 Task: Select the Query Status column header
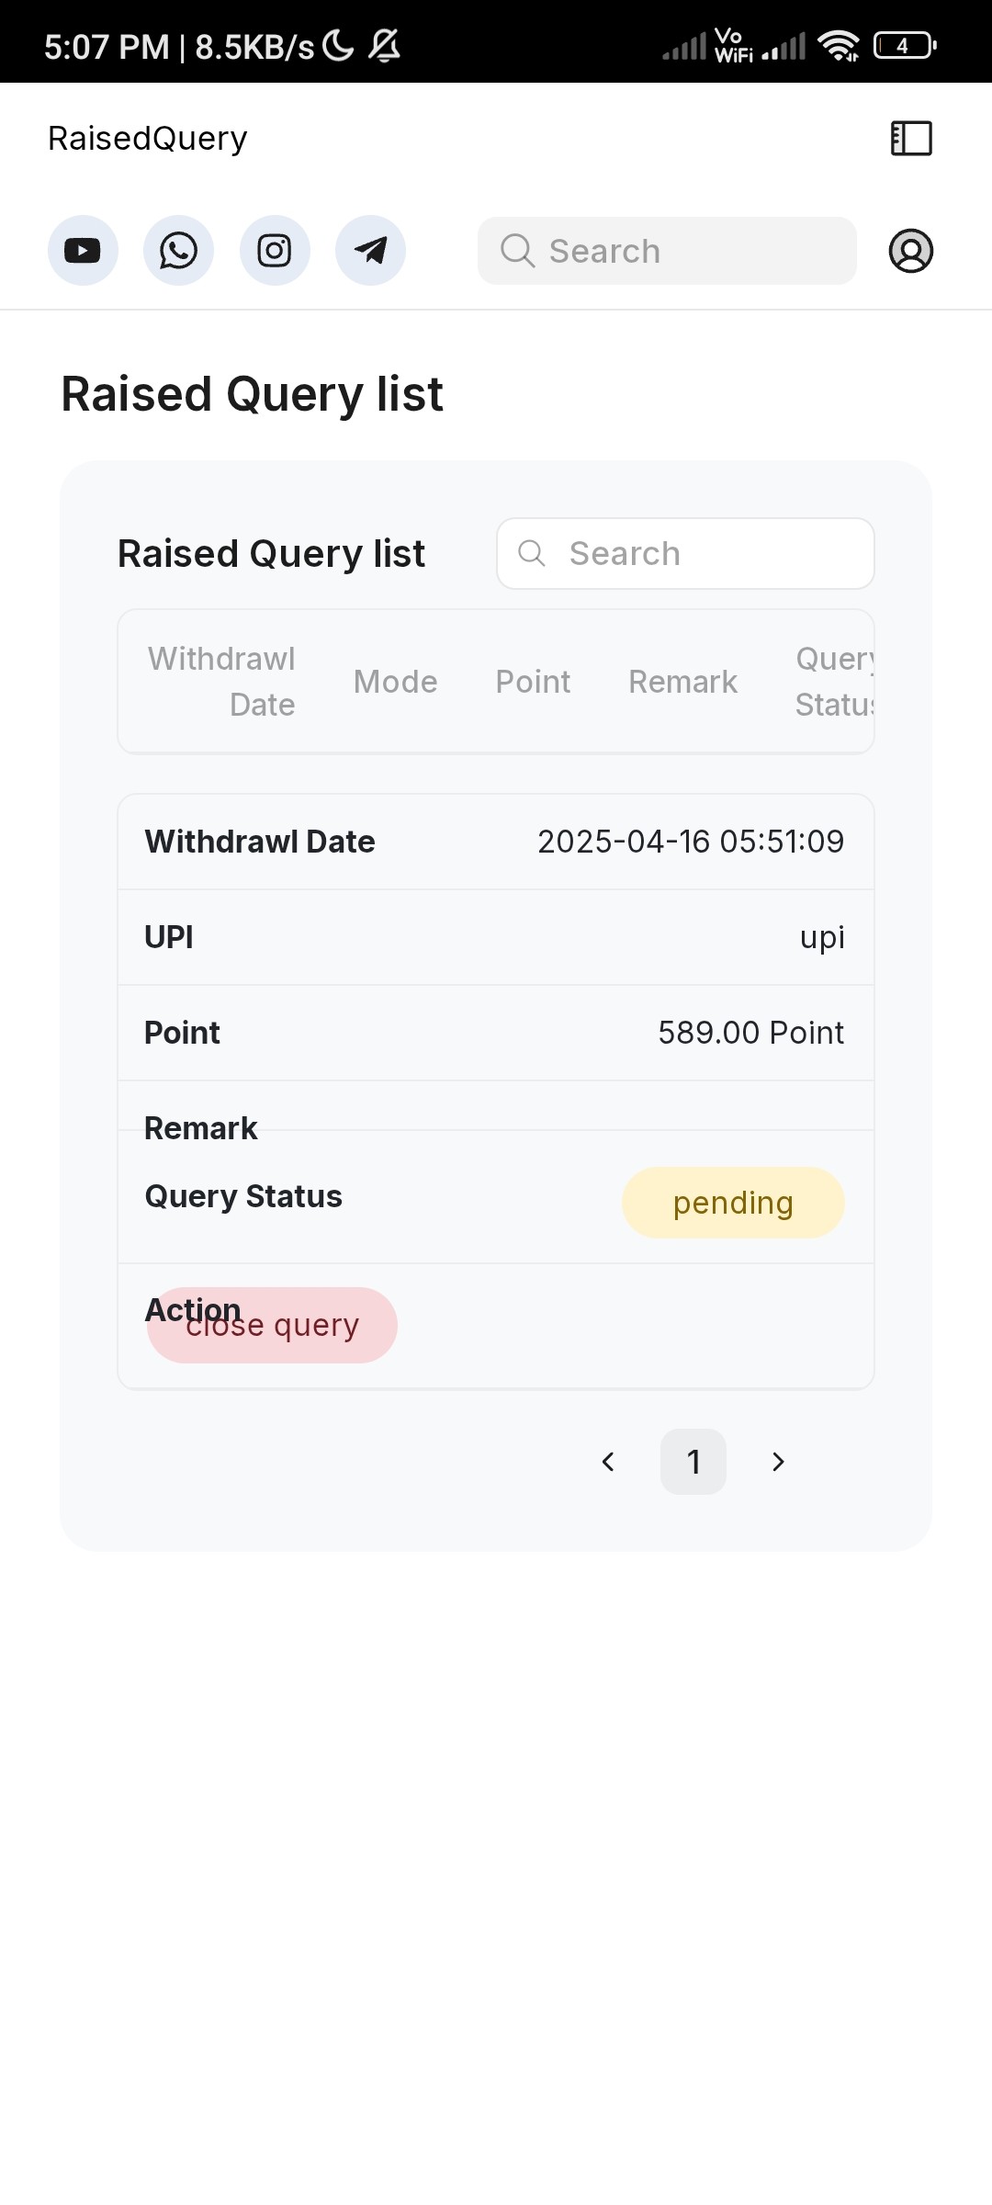click(x=834, y=682)
